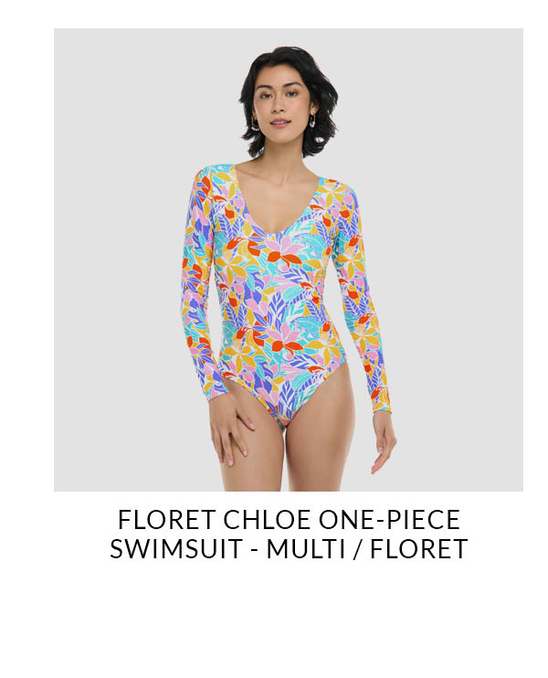Open the Floret Chloe swimsuit product photo

point(289,260)
